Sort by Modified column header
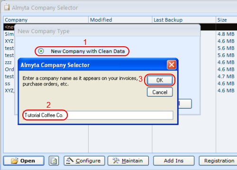 [x=120, y=20]
